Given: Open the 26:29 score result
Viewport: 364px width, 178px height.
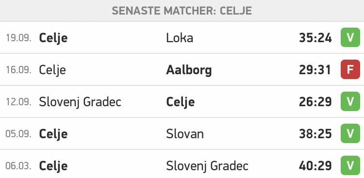Looking at the screenshot, I should [315, 102].
